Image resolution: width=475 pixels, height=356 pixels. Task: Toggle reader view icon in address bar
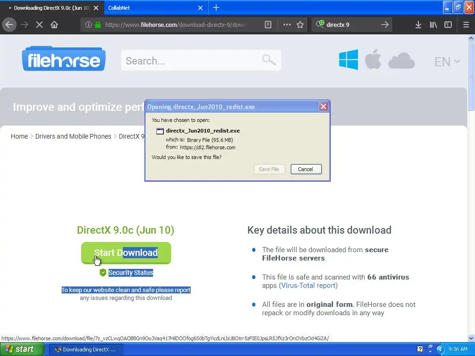click(x=268, y=25)
